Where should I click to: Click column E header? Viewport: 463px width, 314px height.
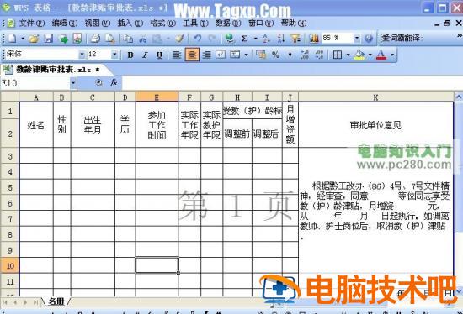coord(157,97)
